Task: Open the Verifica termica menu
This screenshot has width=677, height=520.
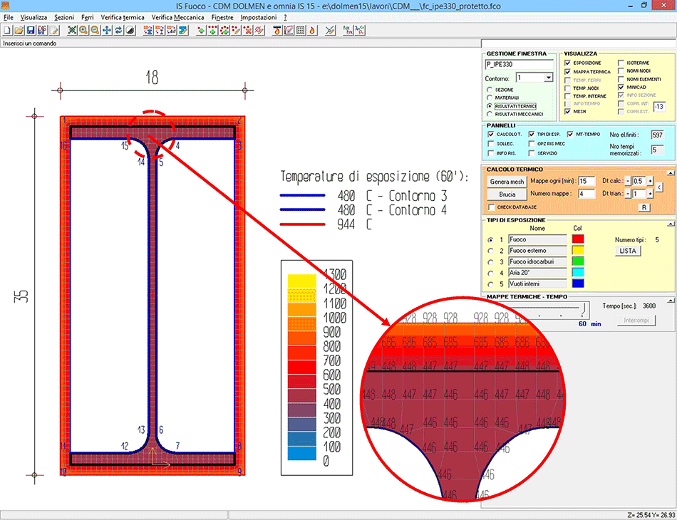Action: 123,17
